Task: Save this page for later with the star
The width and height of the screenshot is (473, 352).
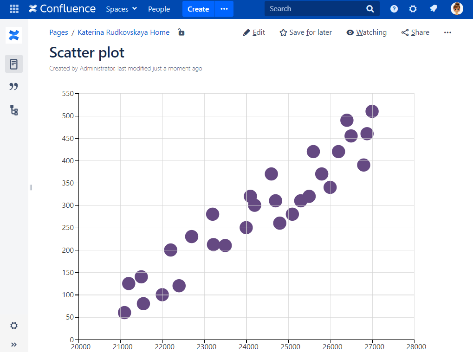Action: pyautogui.click(x=305, y=32)
